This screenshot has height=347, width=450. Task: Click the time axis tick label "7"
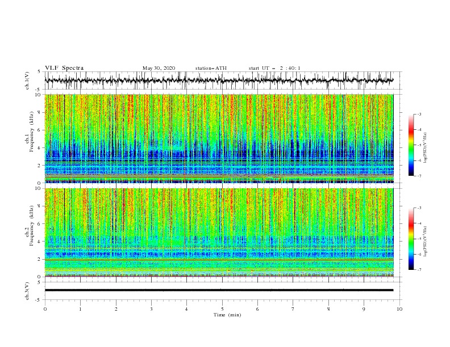pos(293,309)
